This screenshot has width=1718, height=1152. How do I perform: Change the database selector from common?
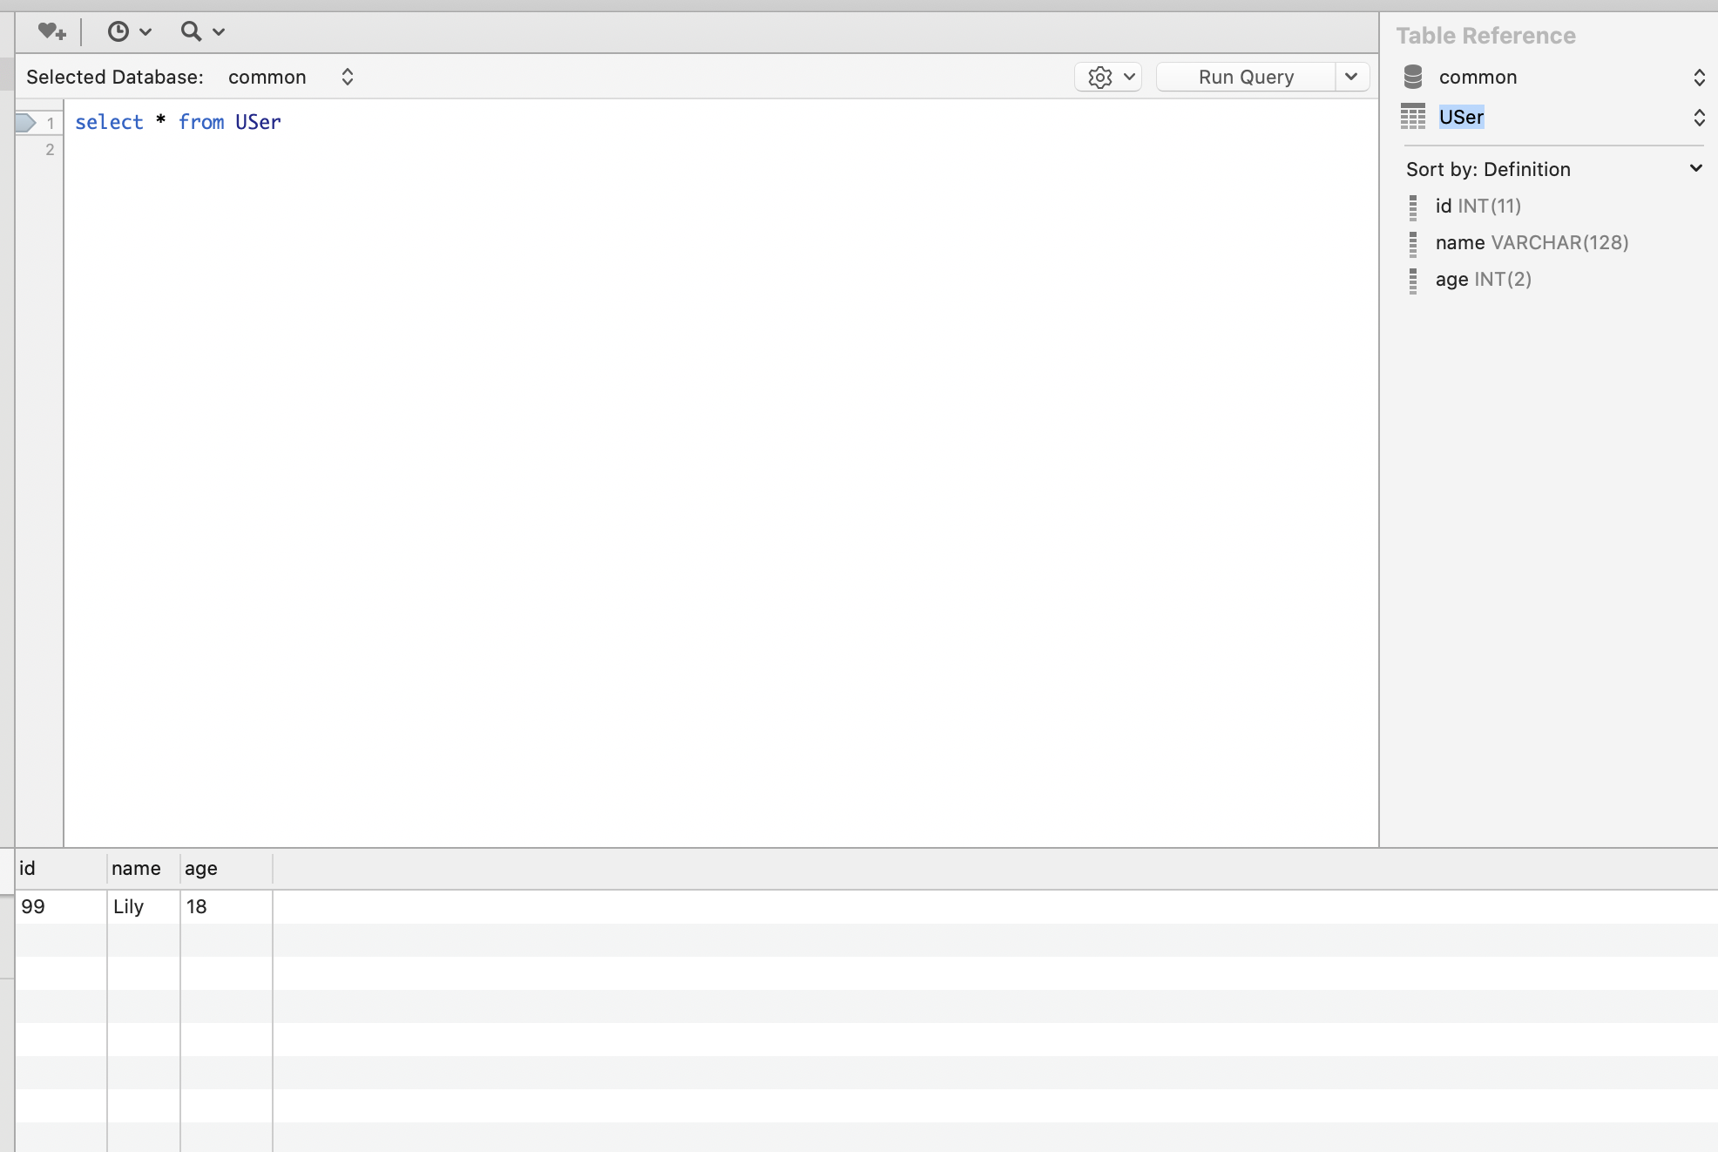(1699, 77)
